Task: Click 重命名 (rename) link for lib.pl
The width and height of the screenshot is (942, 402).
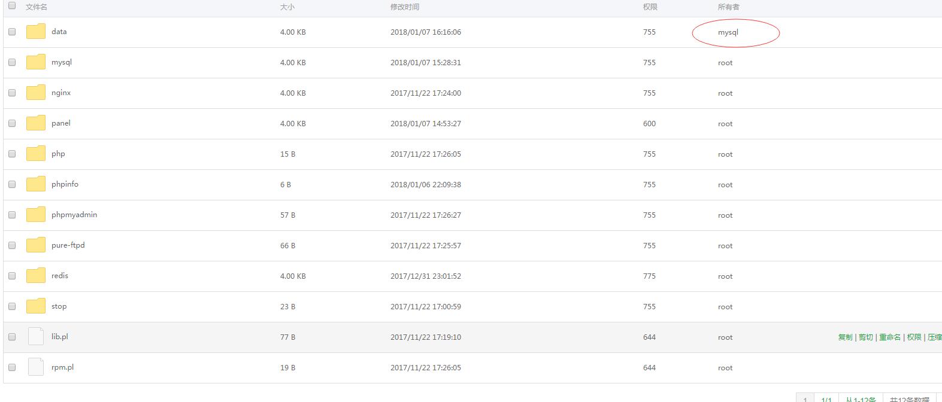Action: [x=890, y=337]
